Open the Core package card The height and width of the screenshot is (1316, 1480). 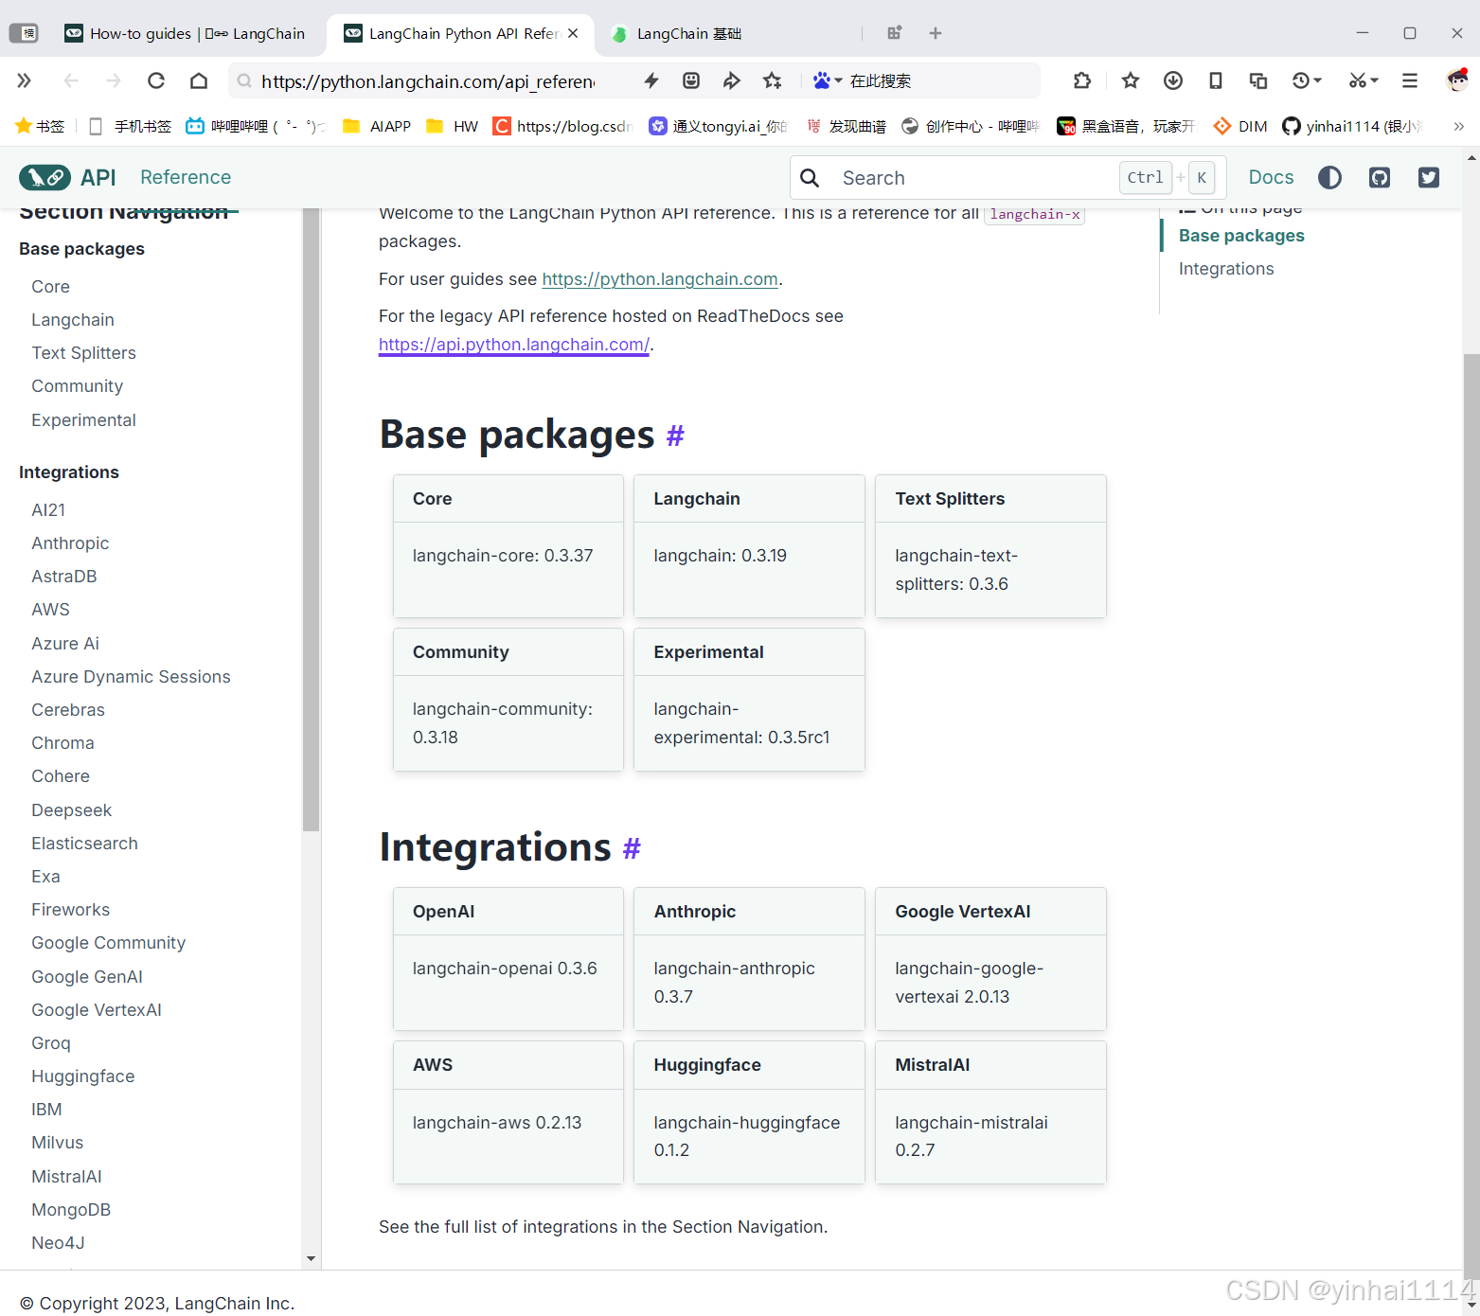(508, 546)
